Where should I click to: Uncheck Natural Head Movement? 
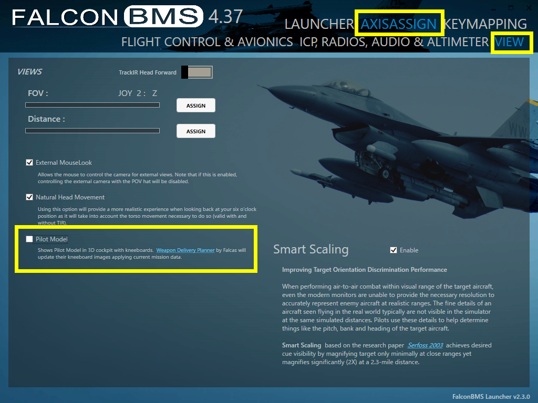pos(29,197)
